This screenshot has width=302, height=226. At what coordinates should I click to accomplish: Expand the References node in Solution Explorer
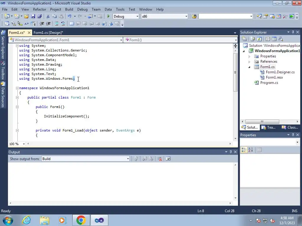tap(249, 62)
